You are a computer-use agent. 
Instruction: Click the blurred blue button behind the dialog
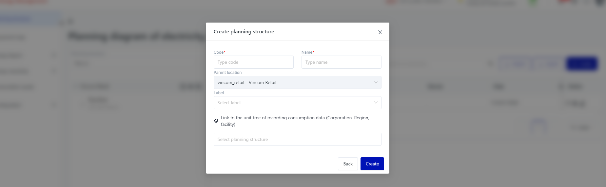[x=582, y=64]
